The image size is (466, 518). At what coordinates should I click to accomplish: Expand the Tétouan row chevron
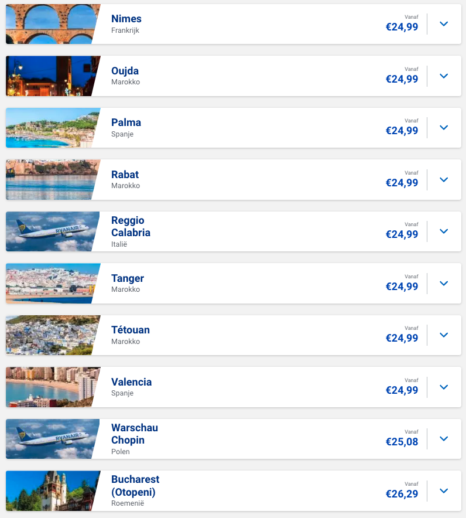coord(444,335)
